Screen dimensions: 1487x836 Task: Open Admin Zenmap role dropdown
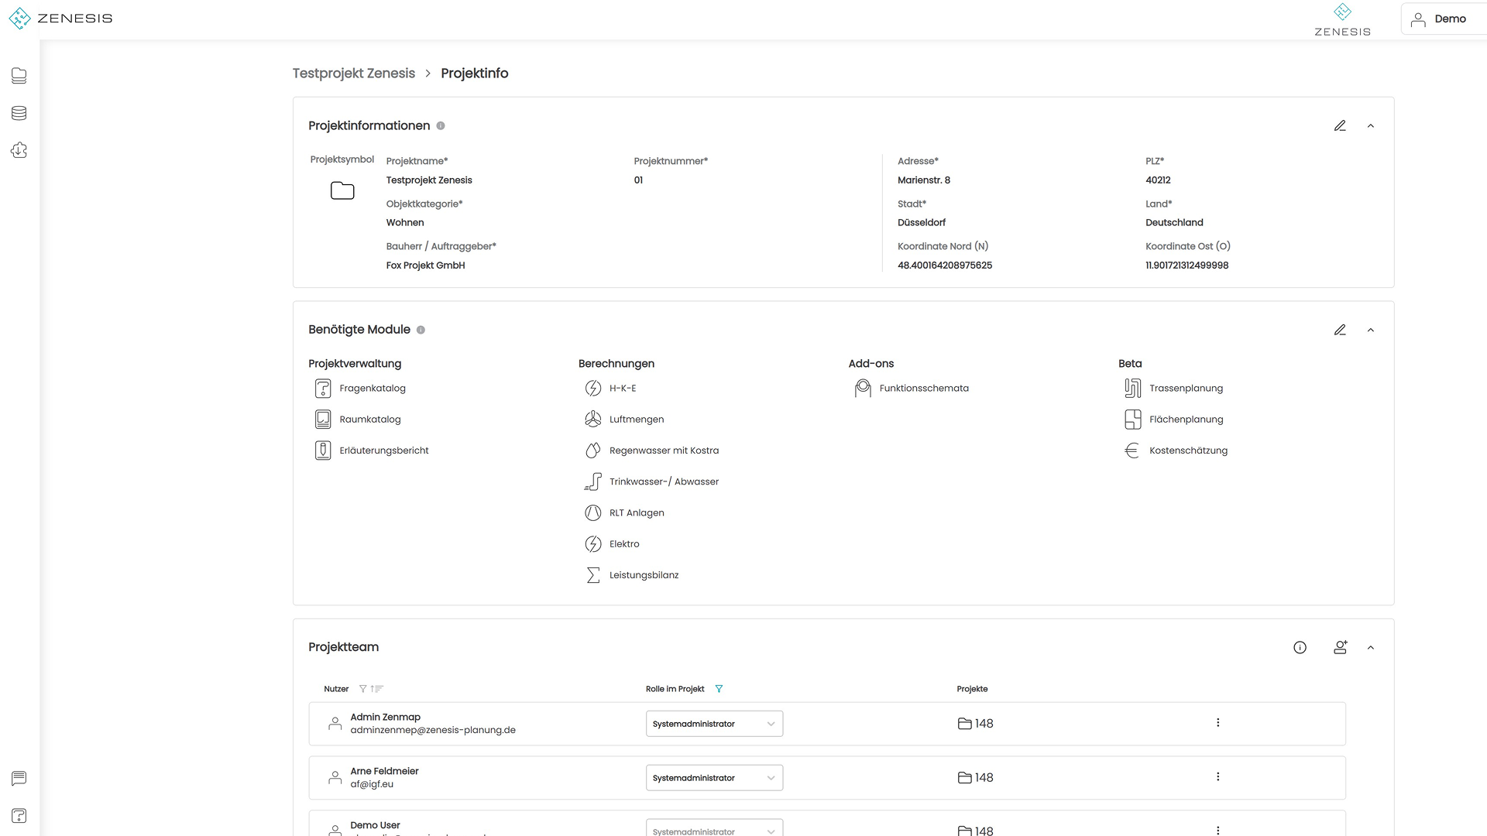pyautogui.click(x=713, y=723)
